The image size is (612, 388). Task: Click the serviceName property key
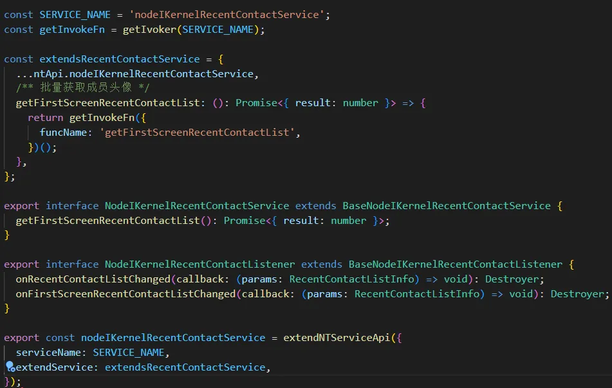51,353
